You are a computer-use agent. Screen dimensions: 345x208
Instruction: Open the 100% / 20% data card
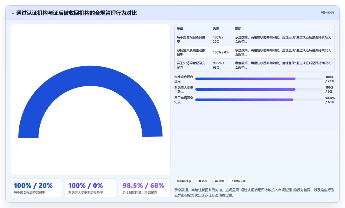[36, 188]
